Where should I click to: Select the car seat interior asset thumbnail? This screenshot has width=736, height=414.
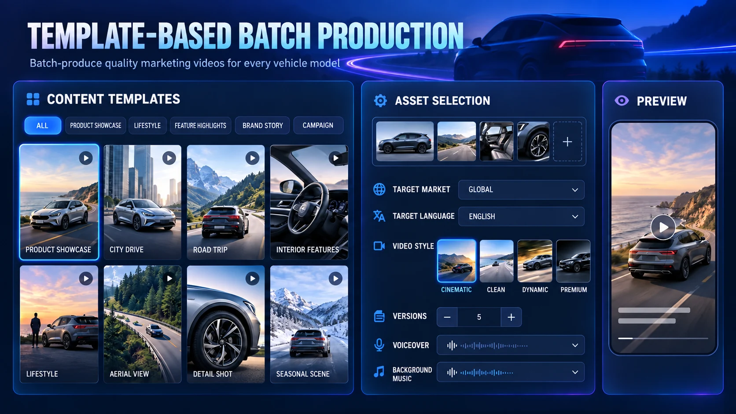497,141
